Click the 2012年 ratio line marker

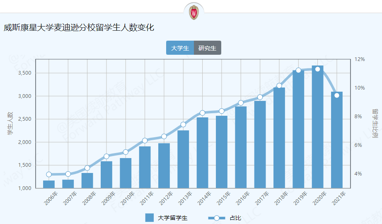pos(164,136)
